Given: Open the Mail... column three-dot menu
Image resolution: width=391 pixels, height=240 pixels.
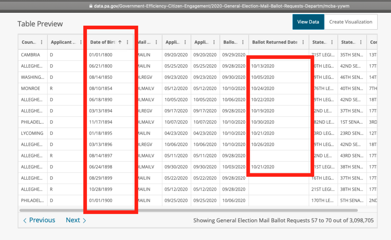Looking at the screenshot, I should point(156,42).
